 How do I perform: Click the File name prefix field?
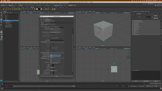click(x=57, y=28)
